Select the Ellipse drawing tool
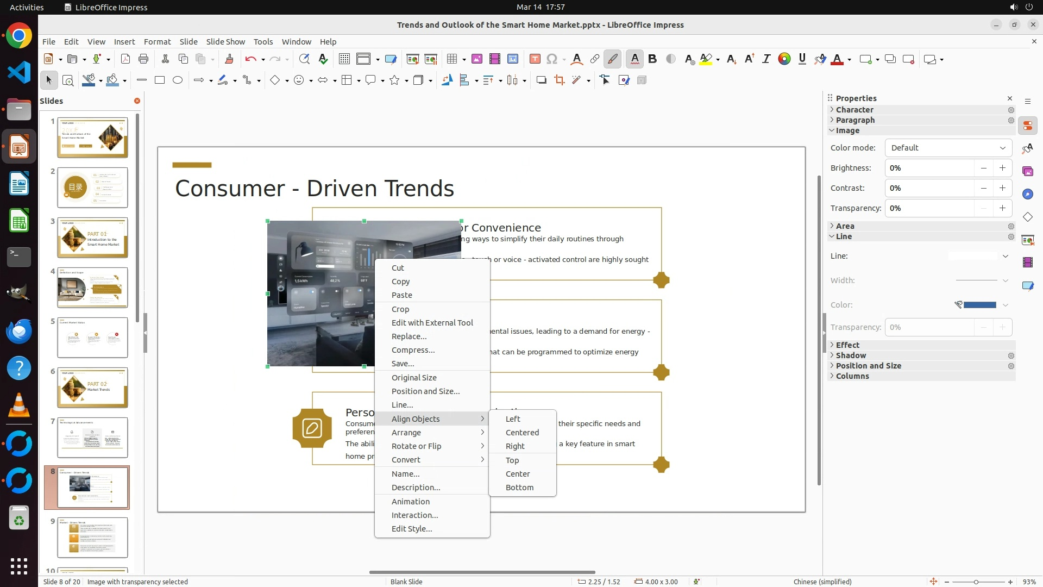 pos(178,80)
